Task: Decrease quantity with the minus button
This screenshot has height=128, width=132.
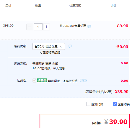Action: 30,27
